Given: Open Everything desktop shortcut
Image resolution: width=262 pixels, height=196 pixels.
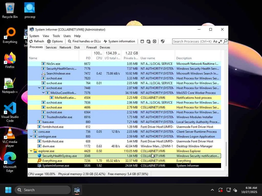Looking at the screenshot, I should (10, 35).
